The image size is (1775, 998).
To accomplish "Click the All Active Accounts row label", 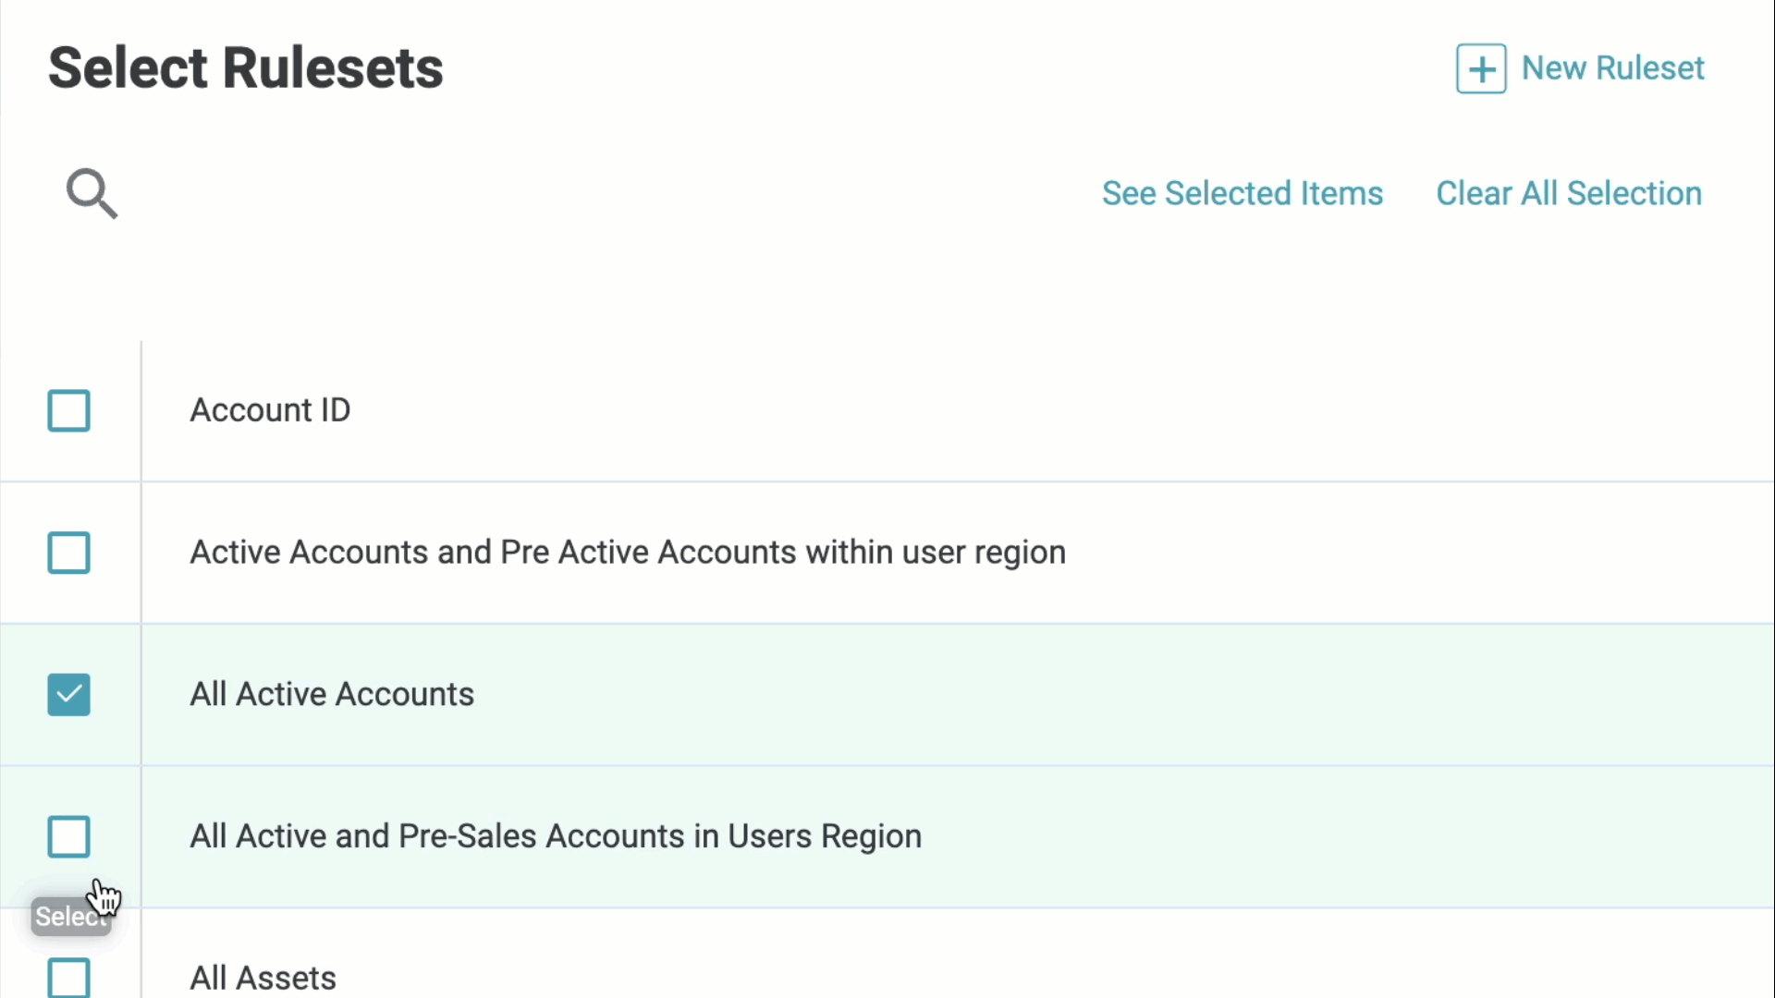I will point(332,694).
